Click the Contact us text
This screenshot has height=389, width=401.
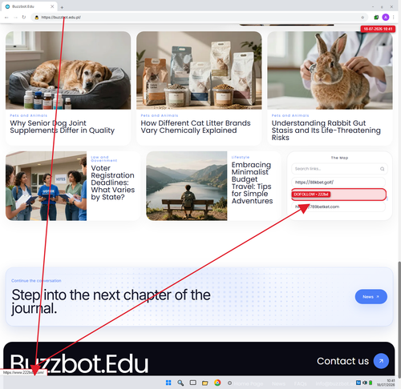(x=342, y=361)
